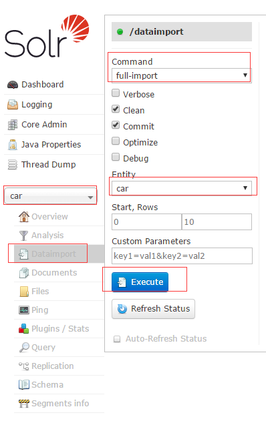Open the core selector dropdown showing car
Image resolution: width=266 pixels, height=421 pixels.
pos(50,196)
